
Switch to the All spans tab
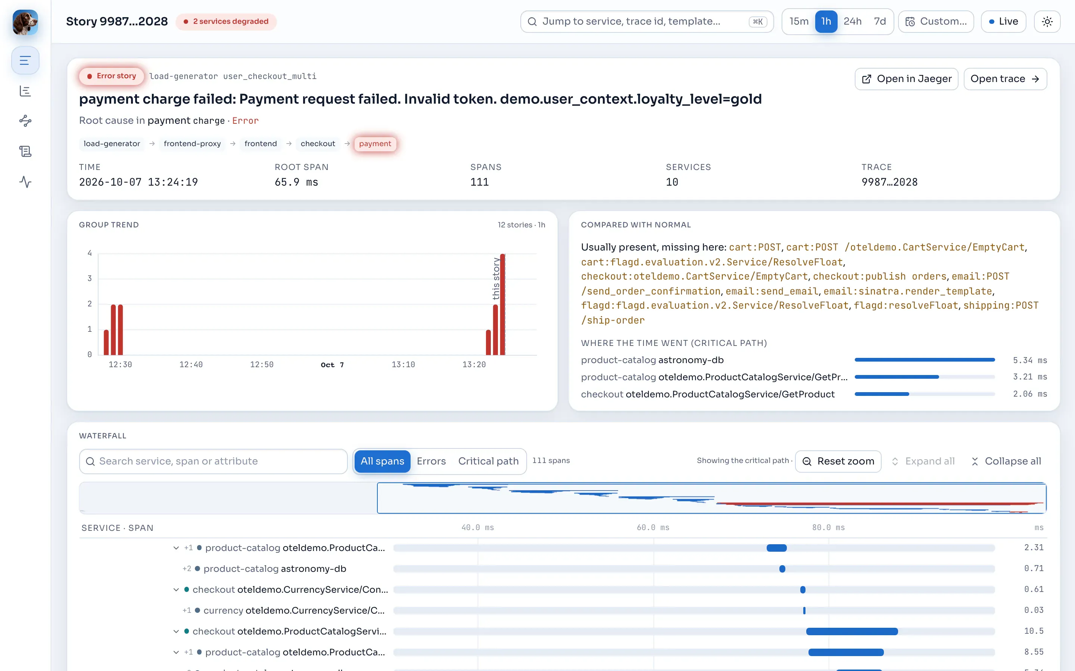click(x=382, y=461)
